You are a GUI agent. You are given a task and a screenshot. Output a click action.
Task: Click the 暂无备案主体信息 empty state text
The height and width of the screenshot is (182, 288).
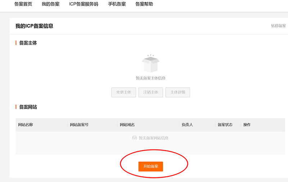coord(150,78)
